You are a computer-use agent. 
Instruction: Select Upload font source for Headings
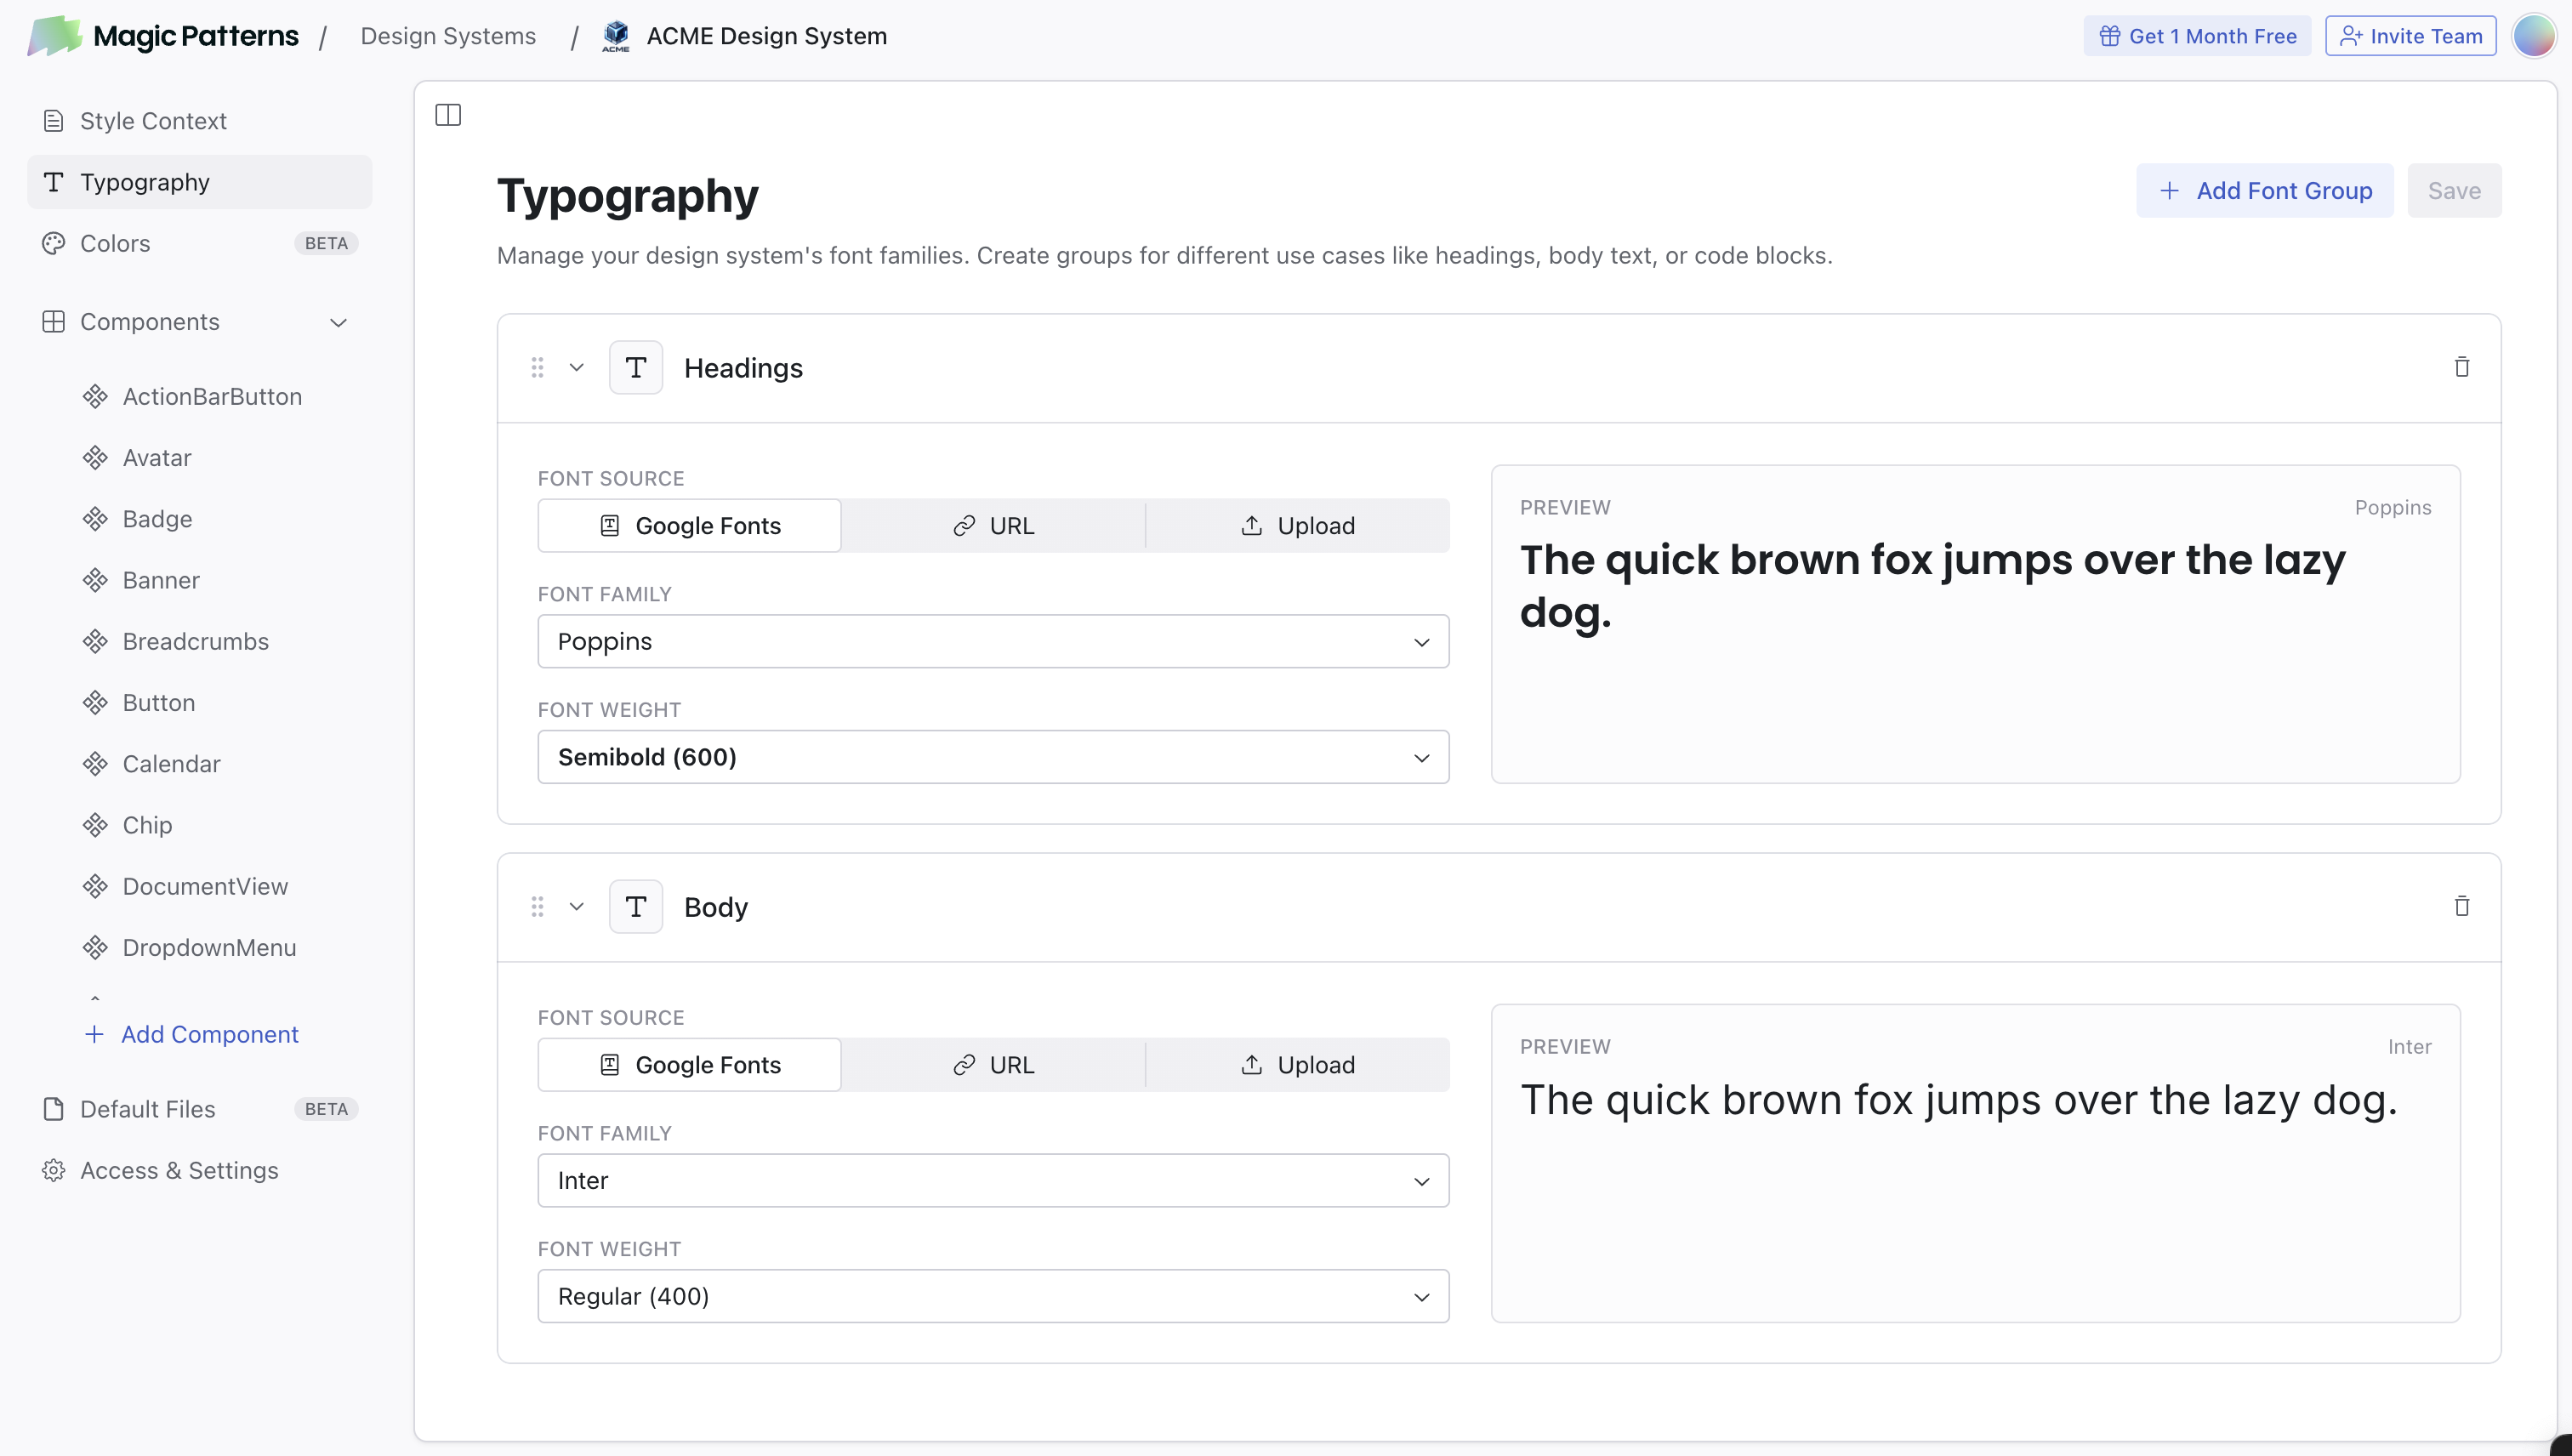(1297, 526)
